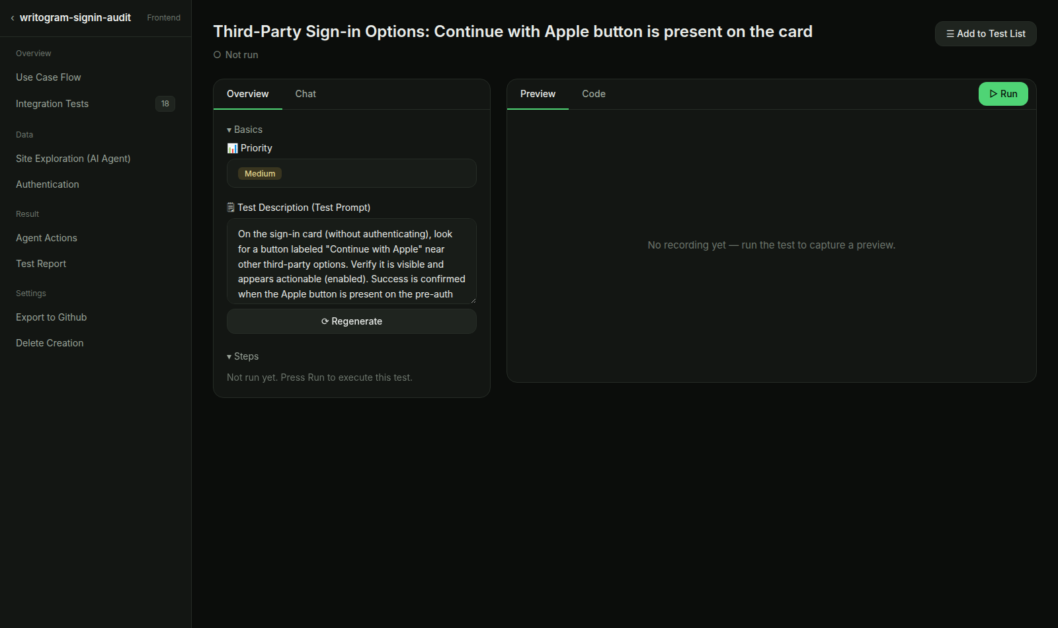View the Test Report
The width and height of the screenshot is (1058, 628).
tap(41, 264)
